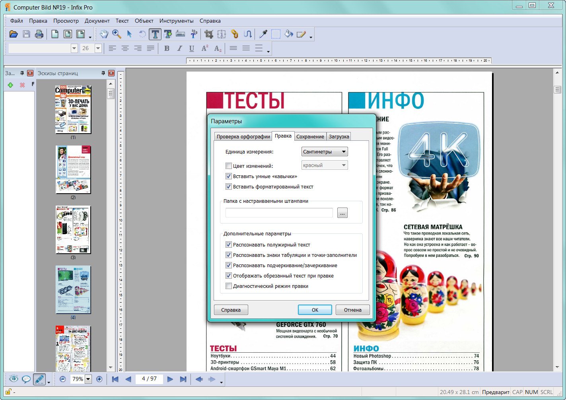
Task: Click the dialog 'Справка' button
Action: point(231,310)
